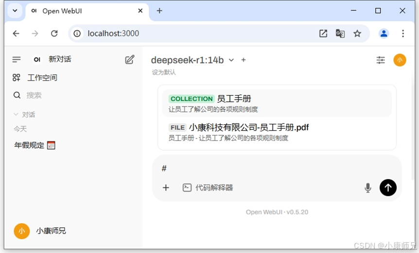Toggle the 代码解释器 code interpreter
419x253 pixels.
[x=208, y=187]
